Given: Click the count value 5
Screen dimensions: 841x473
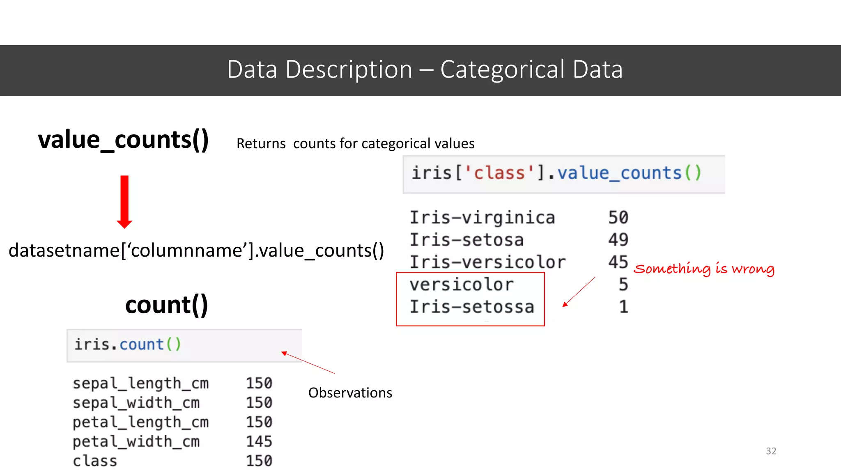Looking at the screenshot, I should [624, 285].
